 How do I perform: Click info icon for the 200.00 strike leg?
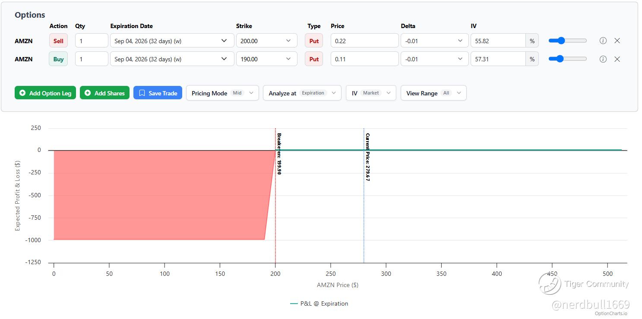[x=603, y=41]
